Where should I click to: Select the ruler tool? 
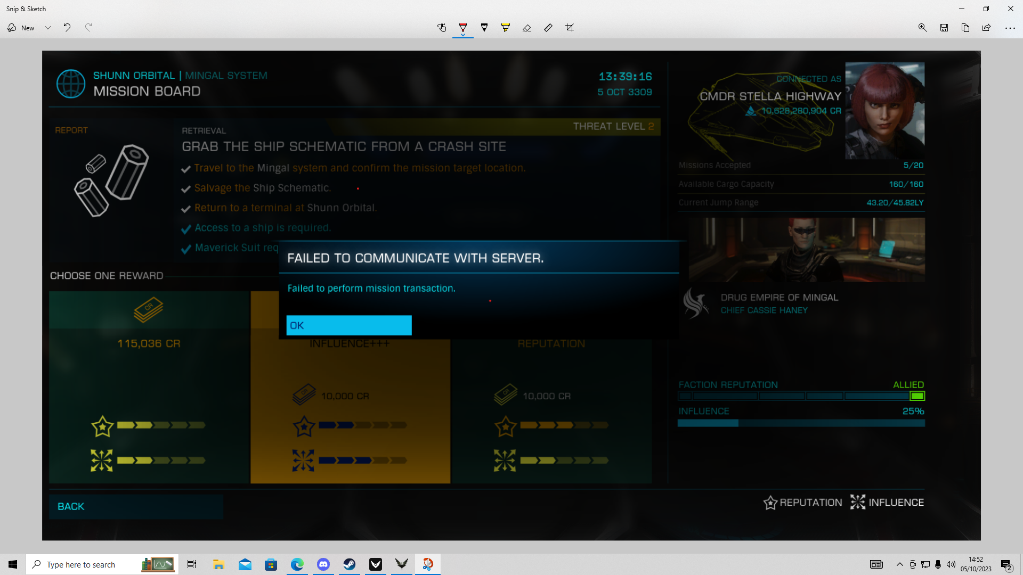[548, 28]
